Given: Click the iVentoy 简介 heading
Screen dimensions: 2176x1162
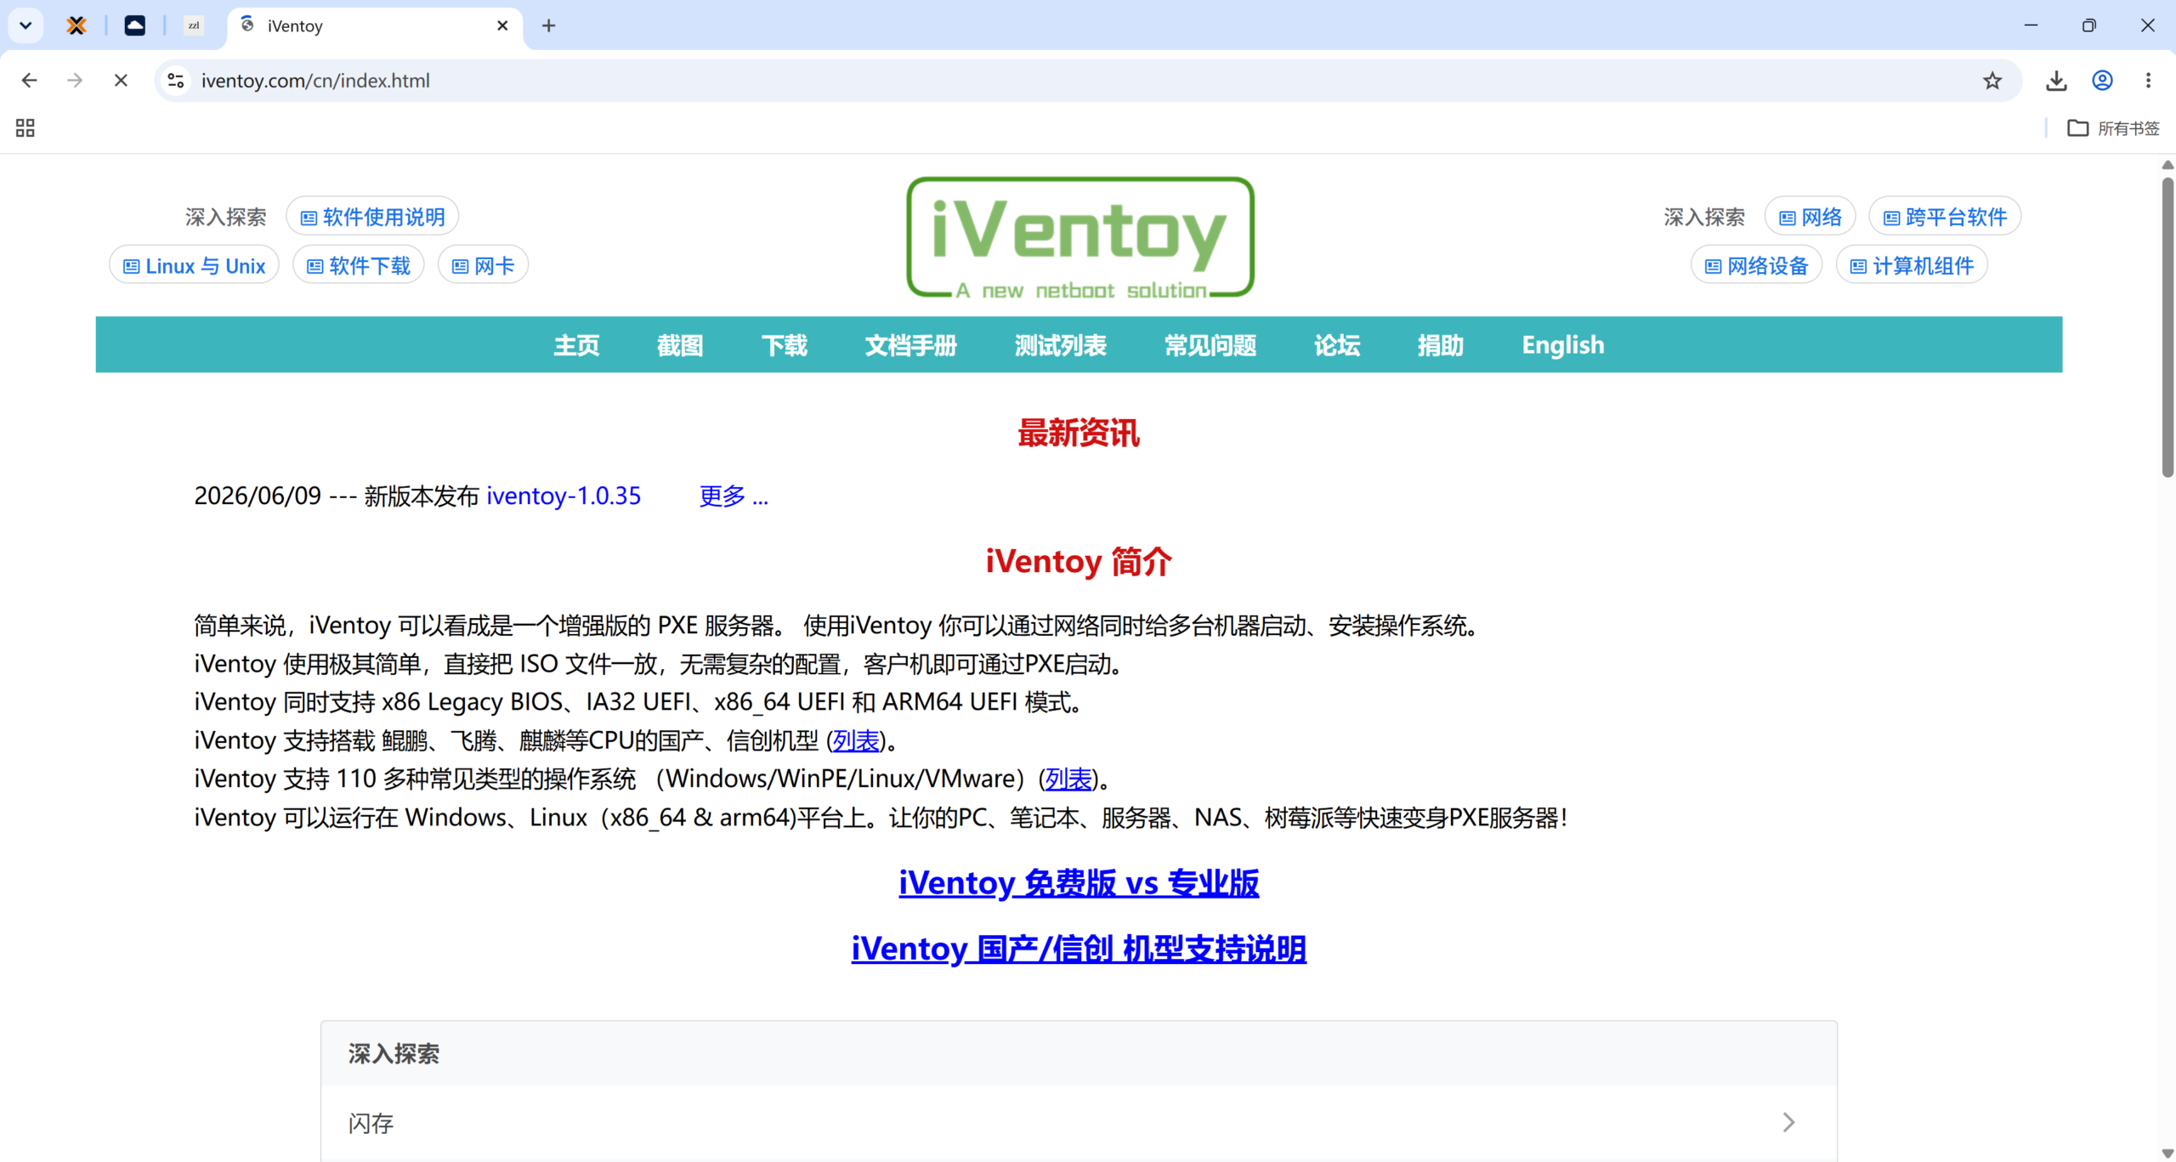Looking at the screenshot, I should point(1079,562).
